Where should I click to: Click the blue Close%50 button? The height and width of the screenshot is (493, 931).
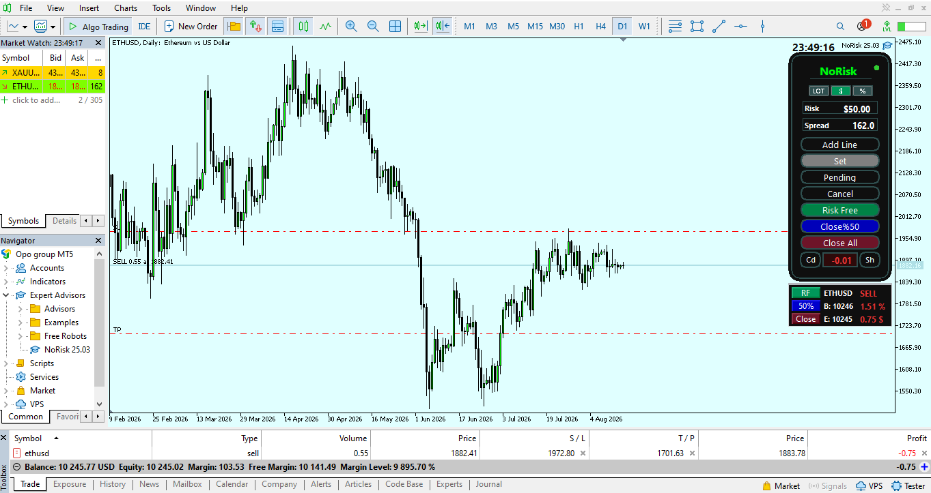click(x=840, y=226)
